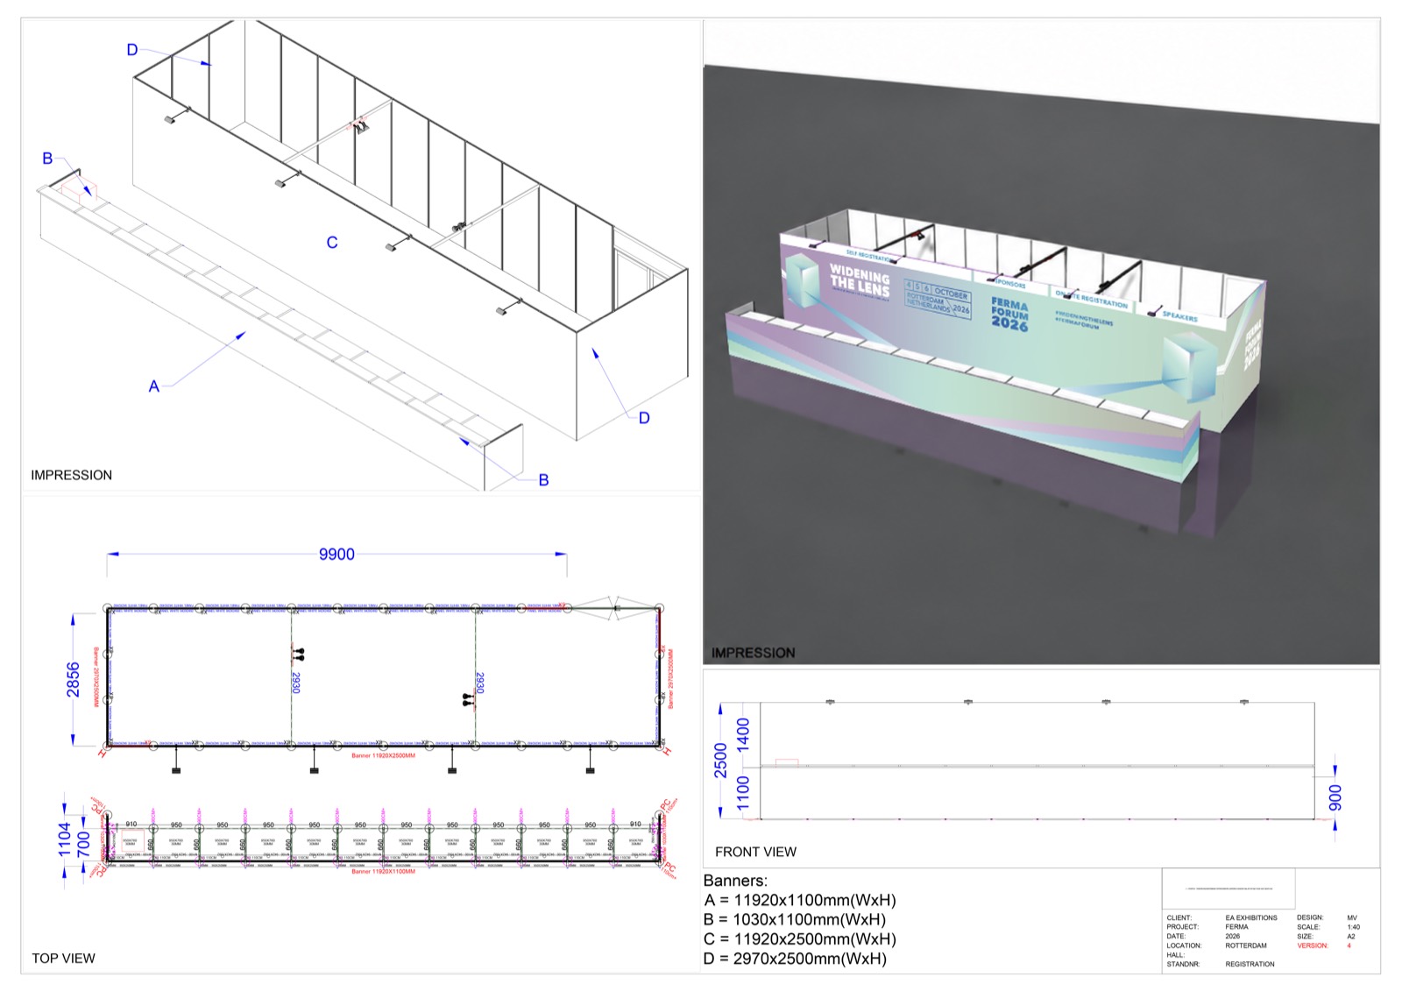Image resolution: width=1402 pixels, height=991 pixels.
Task: Select the 1100 dimension in front view
Action: coord(744,793)
